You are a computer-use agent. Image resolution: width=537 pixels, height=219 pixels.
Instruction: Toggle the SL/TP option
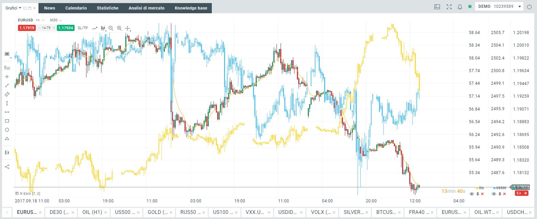pos(82,28)
